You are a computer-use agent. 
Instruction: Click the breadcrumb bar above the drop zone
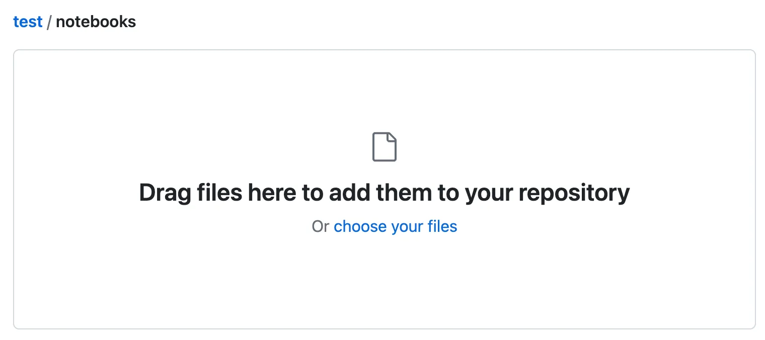pos(74,22)
